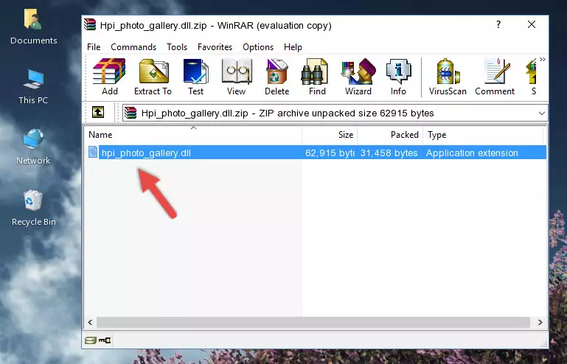Open the File menu
Image resolution: width=567 pixels, height=364 pixels.
[94, 47]
